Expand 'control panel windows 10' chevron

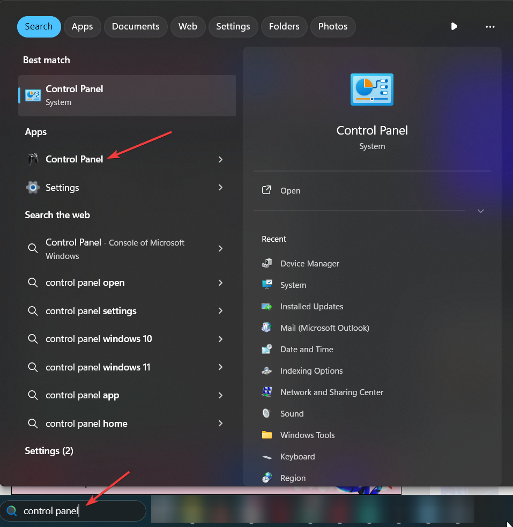click(220, 339)
